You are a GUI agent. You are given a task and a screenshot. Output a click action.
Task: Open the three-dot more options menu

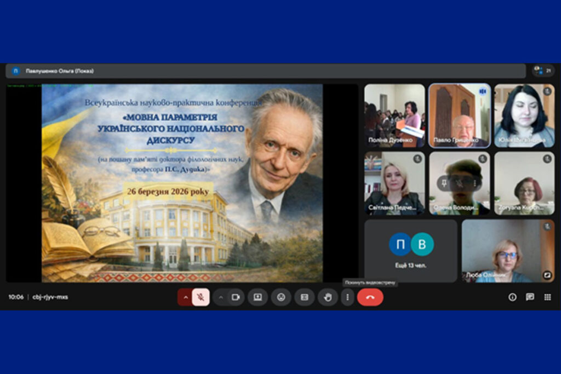tap(347, 297)
